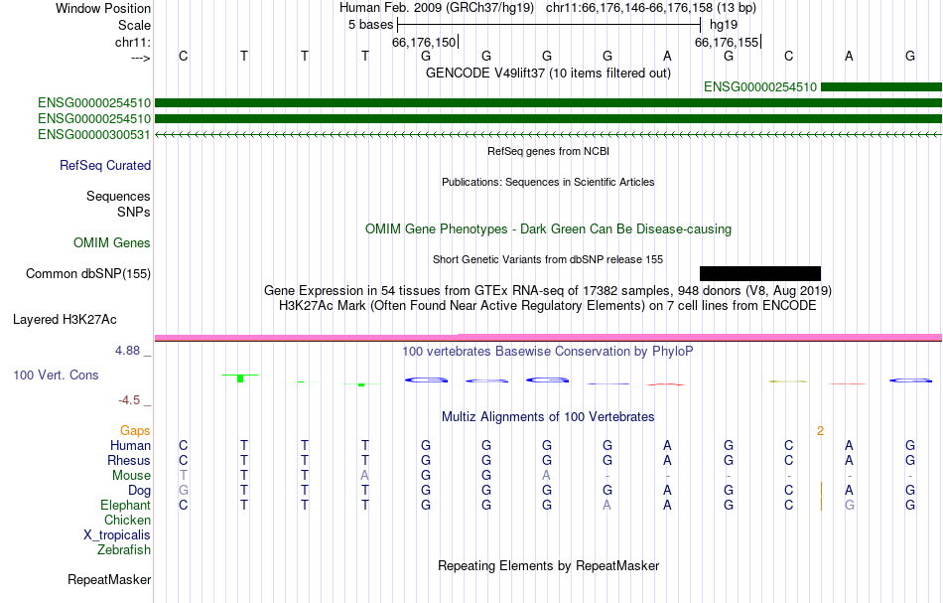Click the short ENSG00000254510 gene block at top right
The image size is (943, 603).
point(881,86)
